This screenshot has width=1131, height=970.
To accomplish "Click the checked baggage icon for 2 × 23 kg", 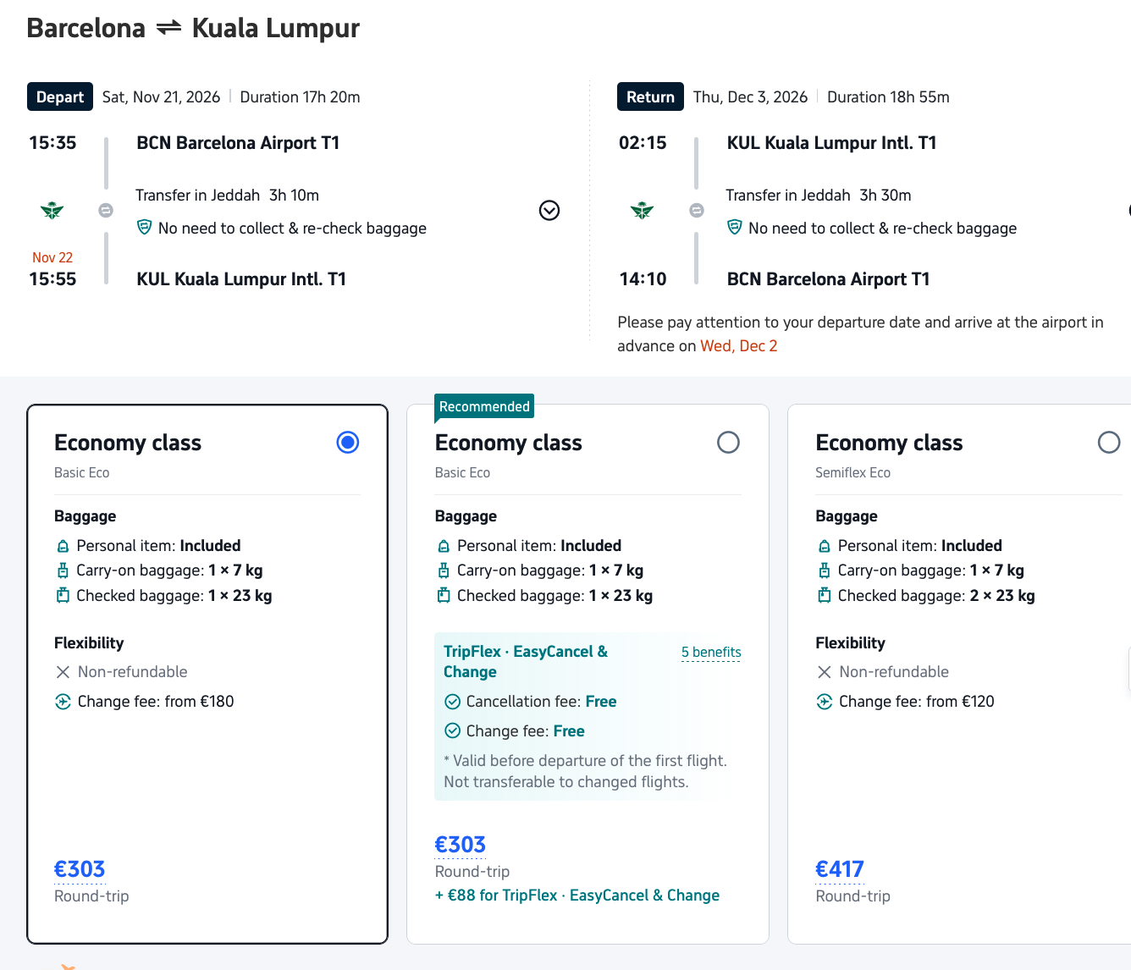I will pos(825,596).
